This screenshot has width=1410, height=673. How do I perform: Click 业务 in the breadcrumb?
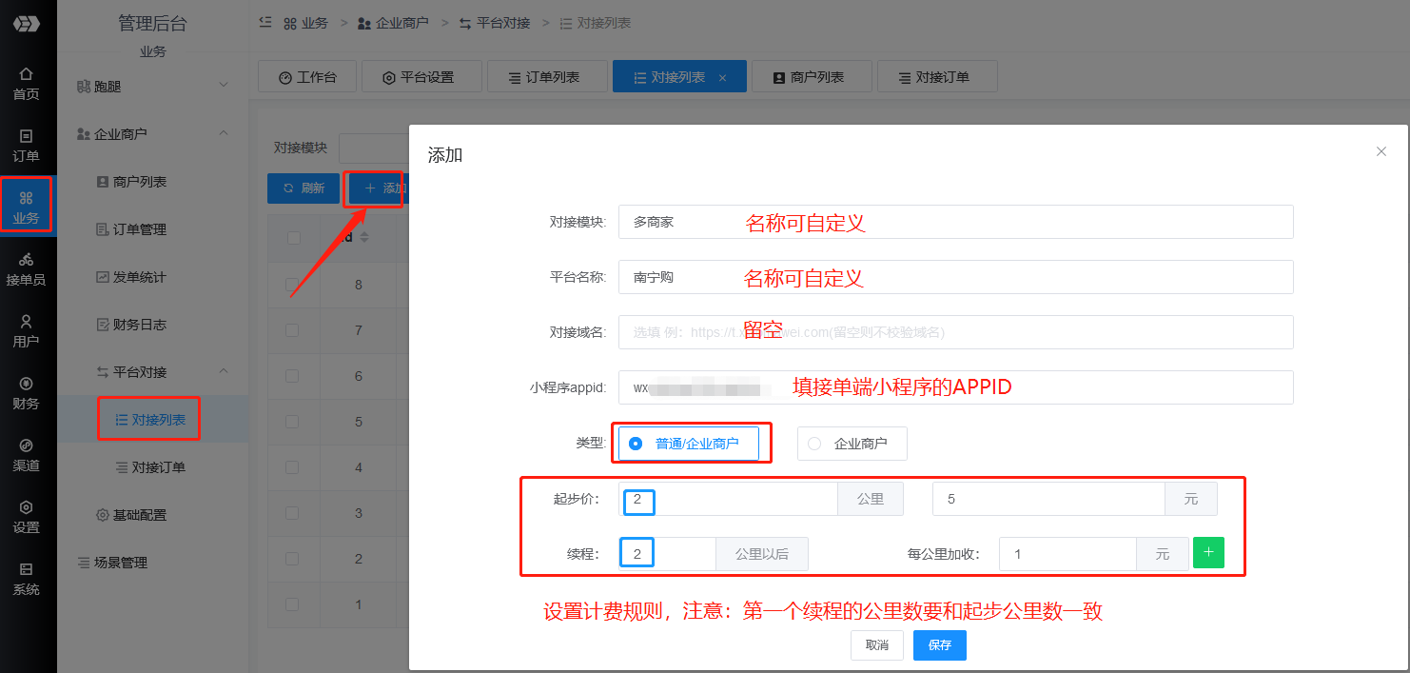305,22
